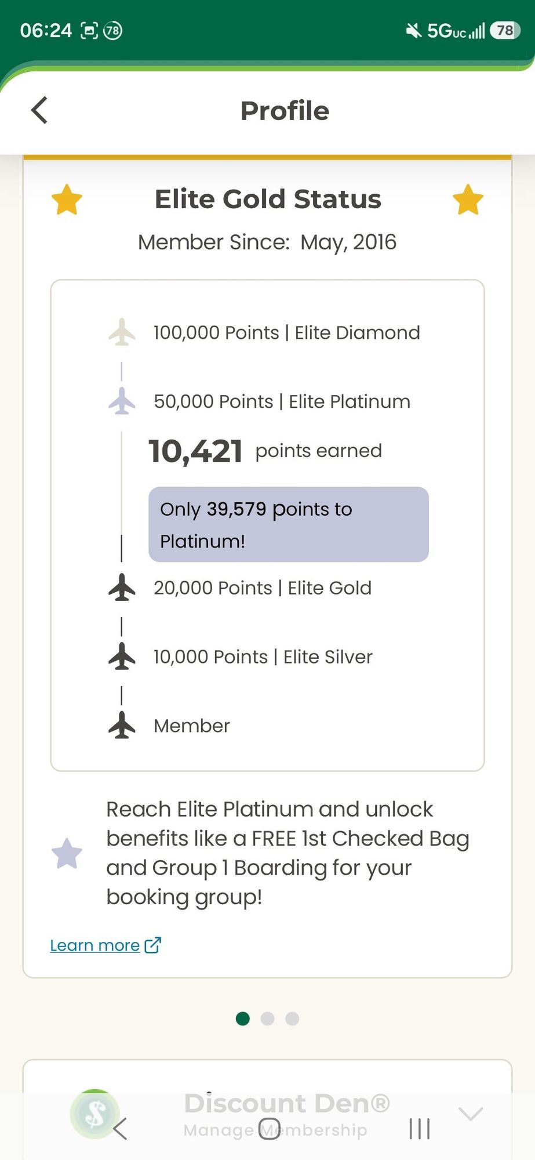Open Manage Membership under Discount Den
The height and width of the screenshot is (1160, 535).
tap(275, 1130)
